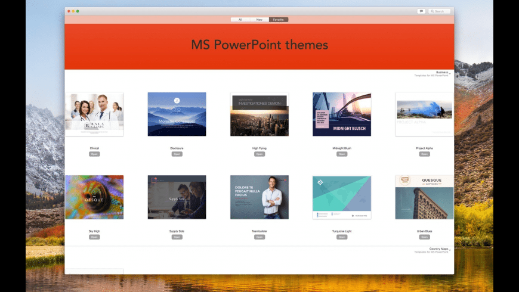The width and height of the screenshot is (519, 292).
Task: Click the "Urban Blues" theme name label
Action: click(424, 231)
